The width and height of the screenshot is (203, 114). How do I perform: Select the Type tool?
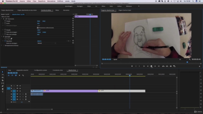click(3, 92)
